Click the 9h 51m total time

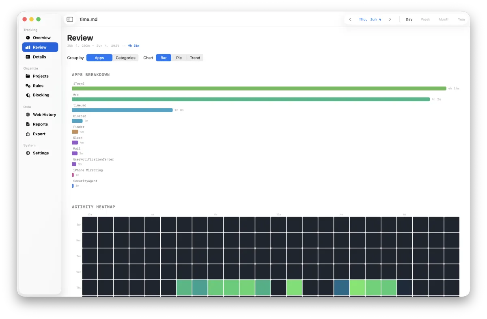click(134, 46)
